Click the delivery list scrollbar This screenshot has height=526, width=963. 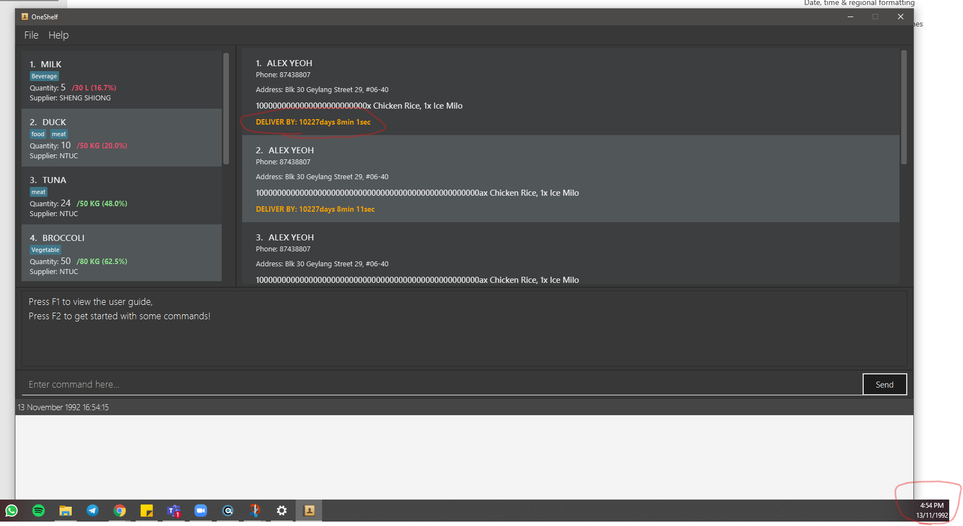click(904, 108)
